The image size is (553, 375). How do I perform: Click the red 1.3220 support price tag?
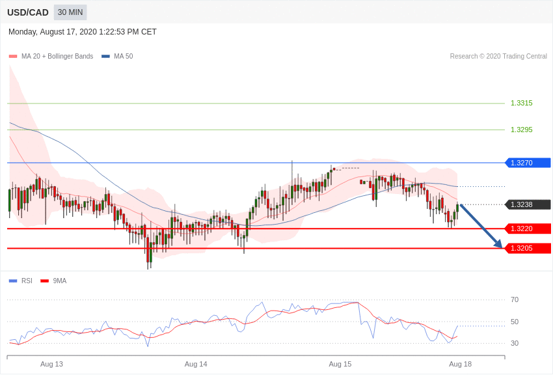point(528,229)
